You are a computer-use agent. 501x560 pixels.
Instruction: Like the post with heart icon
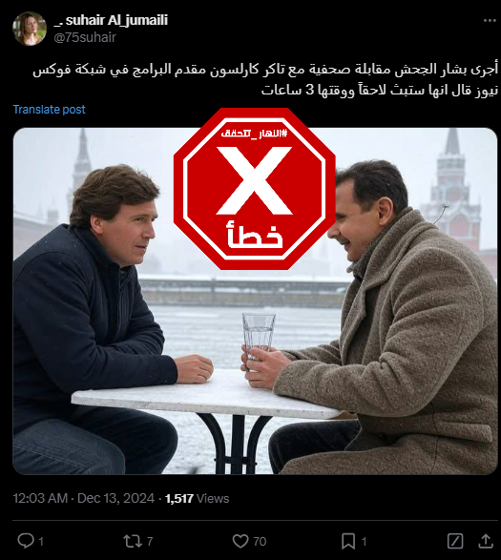click(240, 541)
